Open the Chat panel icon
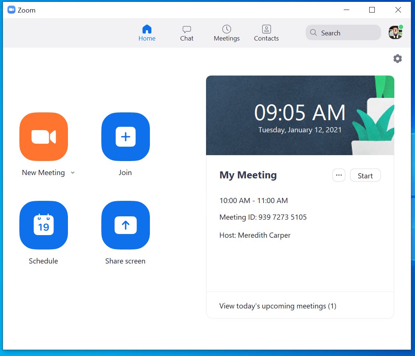415x356 pixels. click(186, 29)
